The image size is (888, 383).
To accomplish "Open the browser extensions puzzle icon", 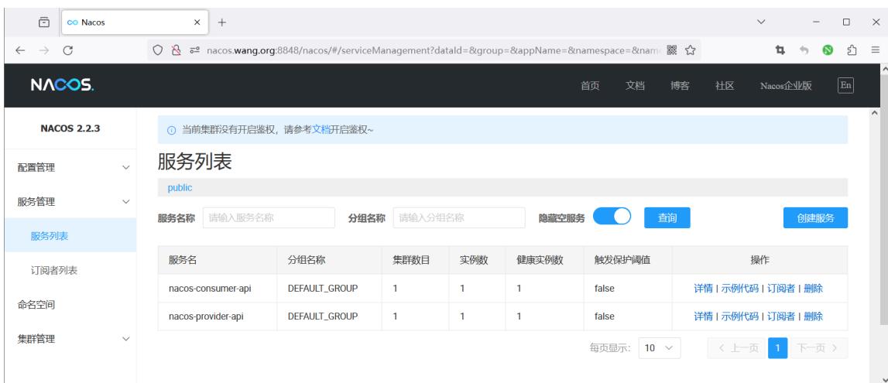I will pyautogui.click(x=852, y=50).
